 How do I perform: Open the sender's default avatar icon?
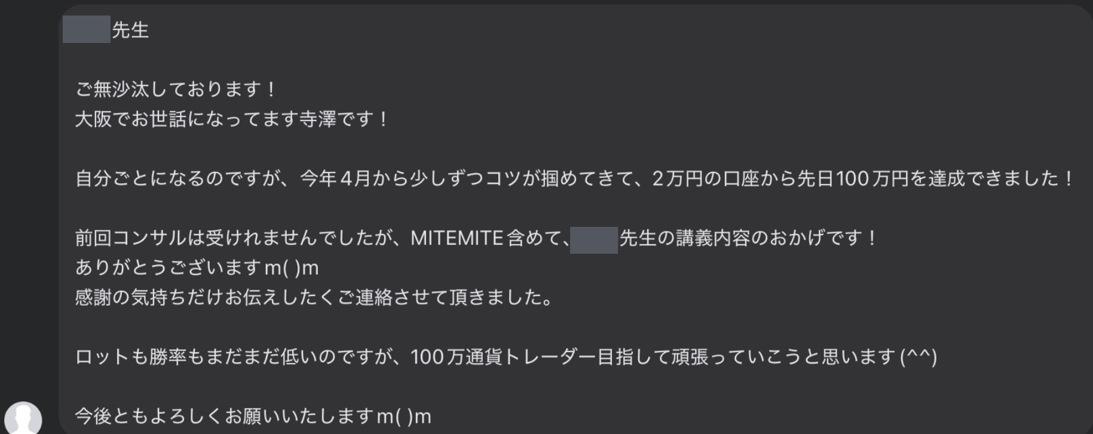point(23,418)
